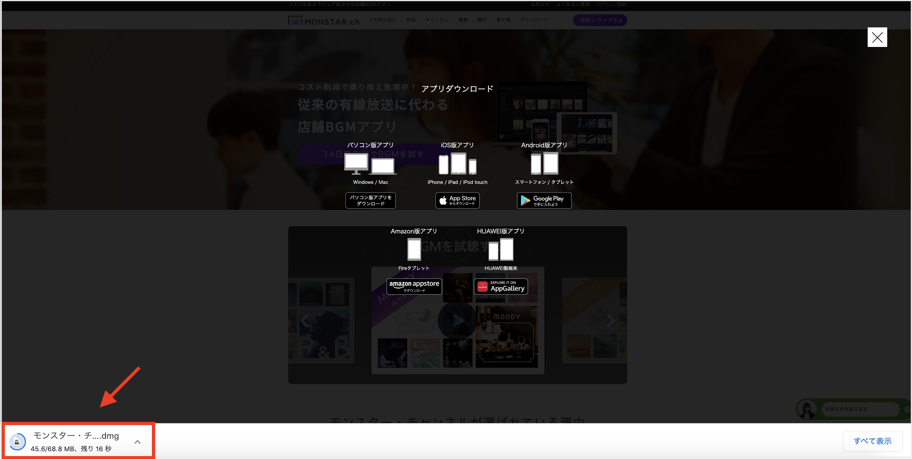
Task: Click すべて表示 in the downloads bar
Action: (872, 441)
